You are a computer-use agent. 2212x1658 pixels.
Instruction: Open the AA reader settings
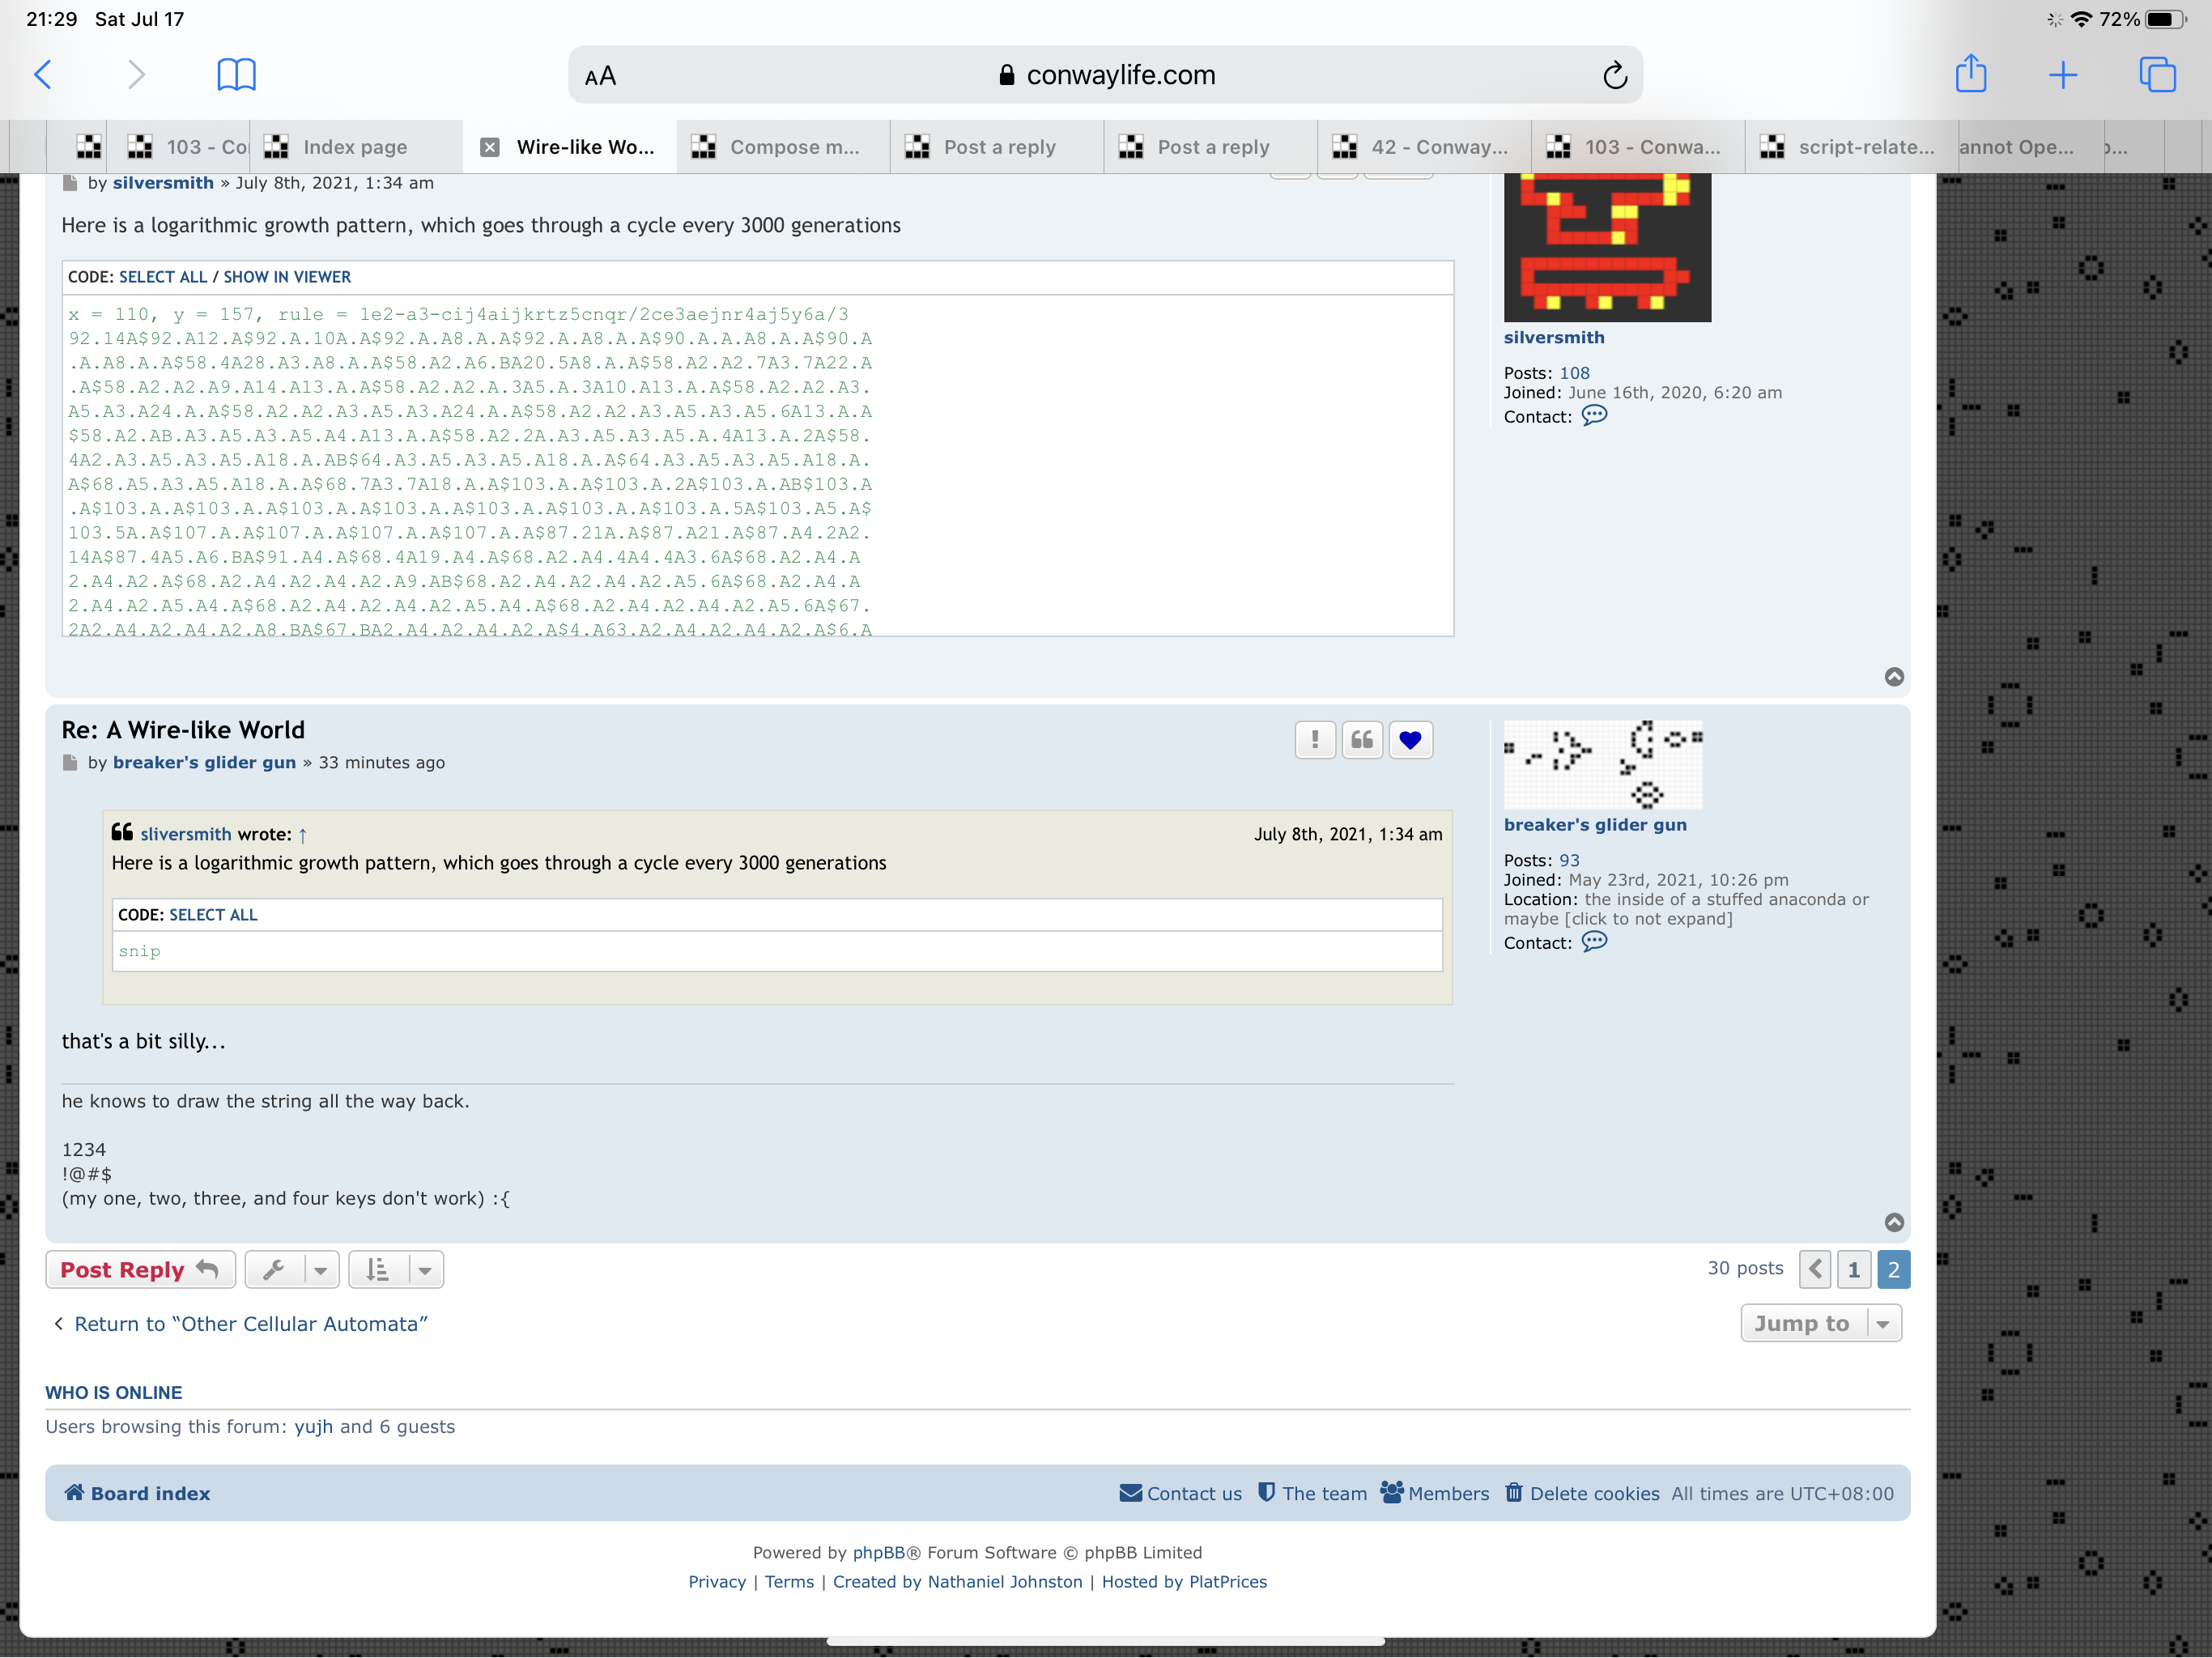coord(600,76)
